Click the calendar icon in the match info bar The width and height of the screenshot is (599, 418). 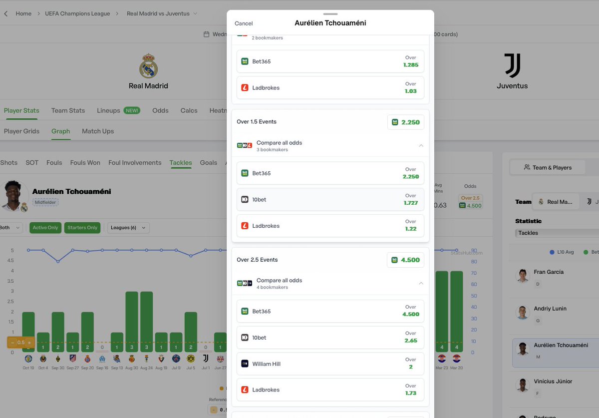coord(206,34)
